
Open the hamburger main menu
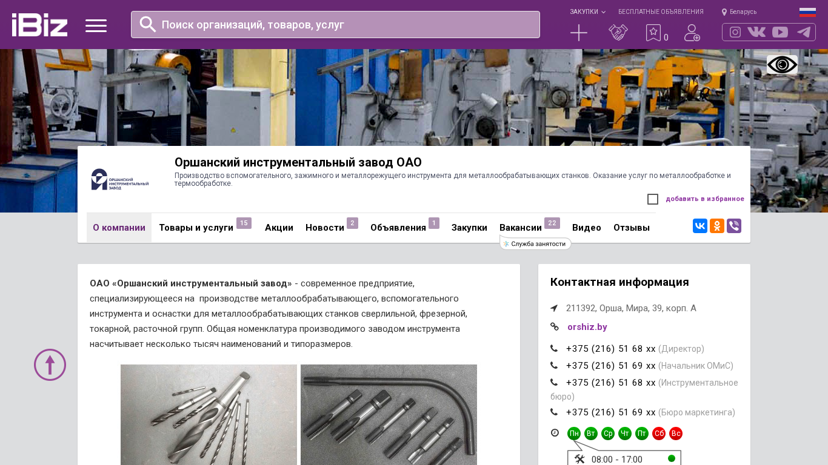(x=96, y=25)
